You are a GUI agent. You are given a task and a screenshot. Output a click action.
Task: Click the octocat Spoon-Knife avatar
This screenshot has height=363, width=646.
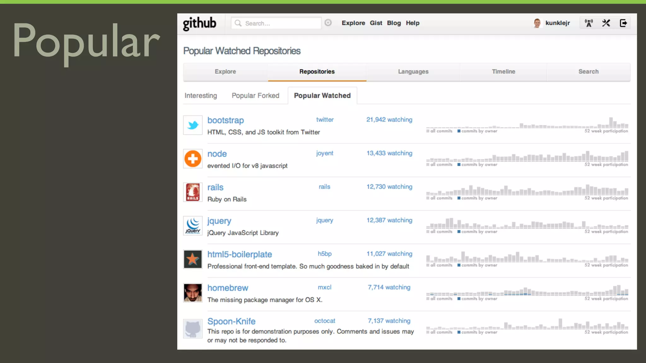coord(193,328)
